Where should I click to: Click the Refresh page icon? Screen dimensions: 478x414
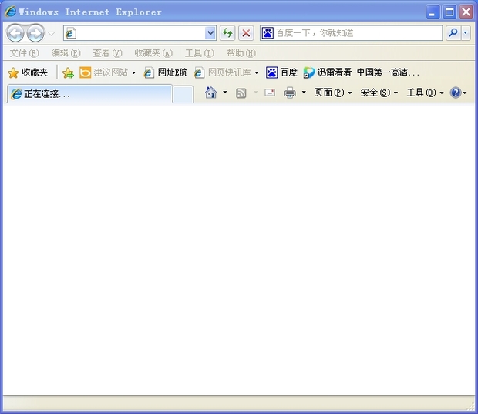227,33
